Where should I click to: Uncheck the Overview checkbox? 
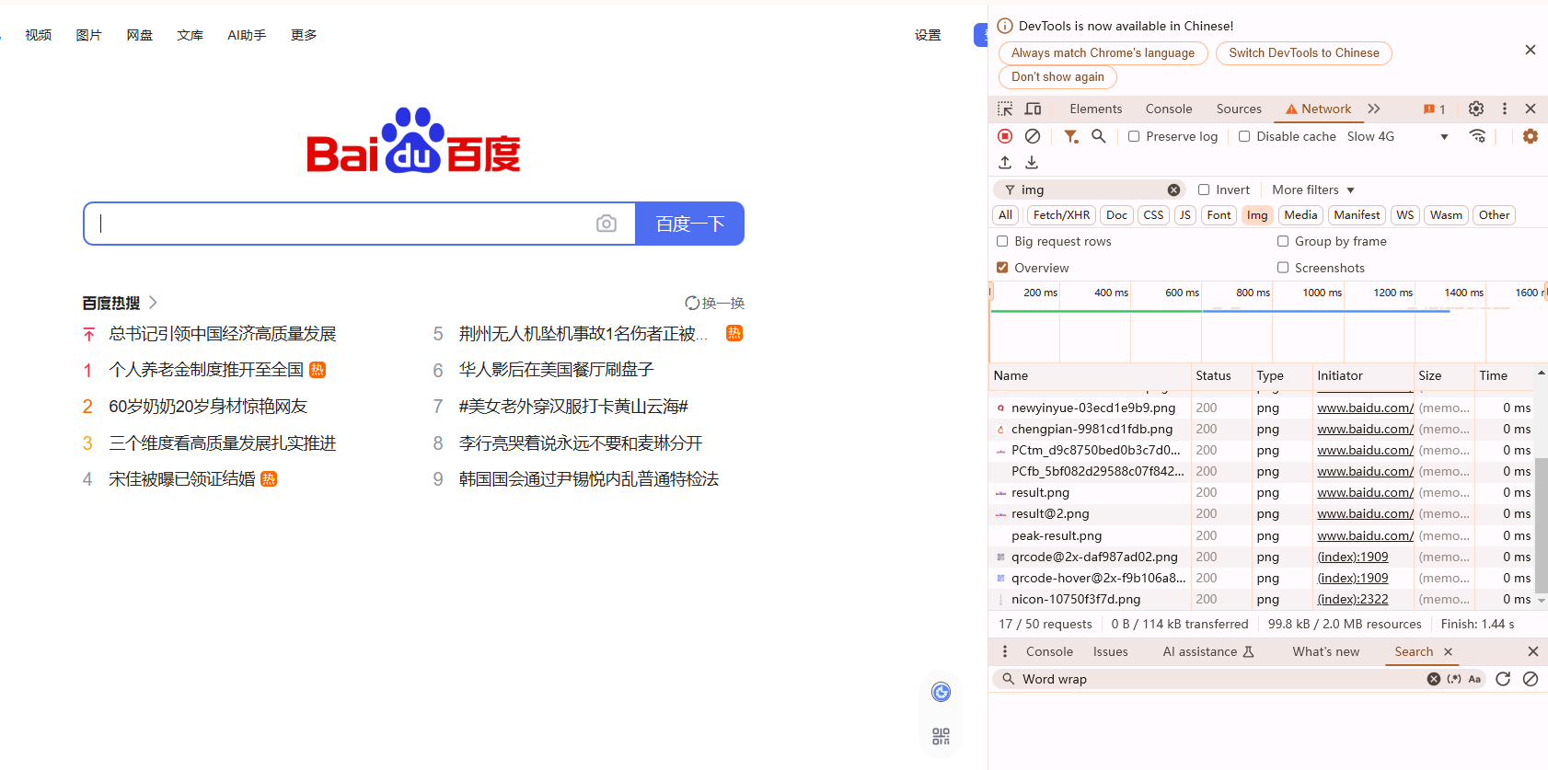tap(1002, 268)
